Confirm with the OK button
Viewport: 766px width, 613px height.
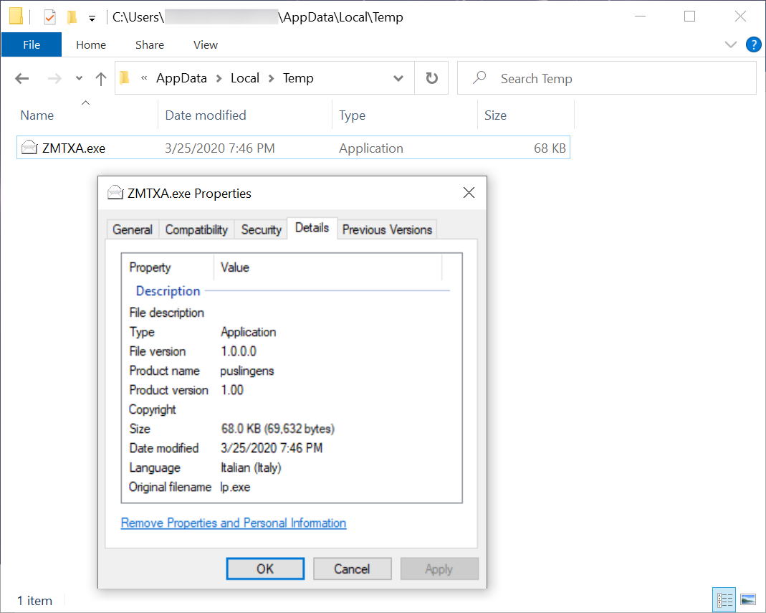point(264,568)
